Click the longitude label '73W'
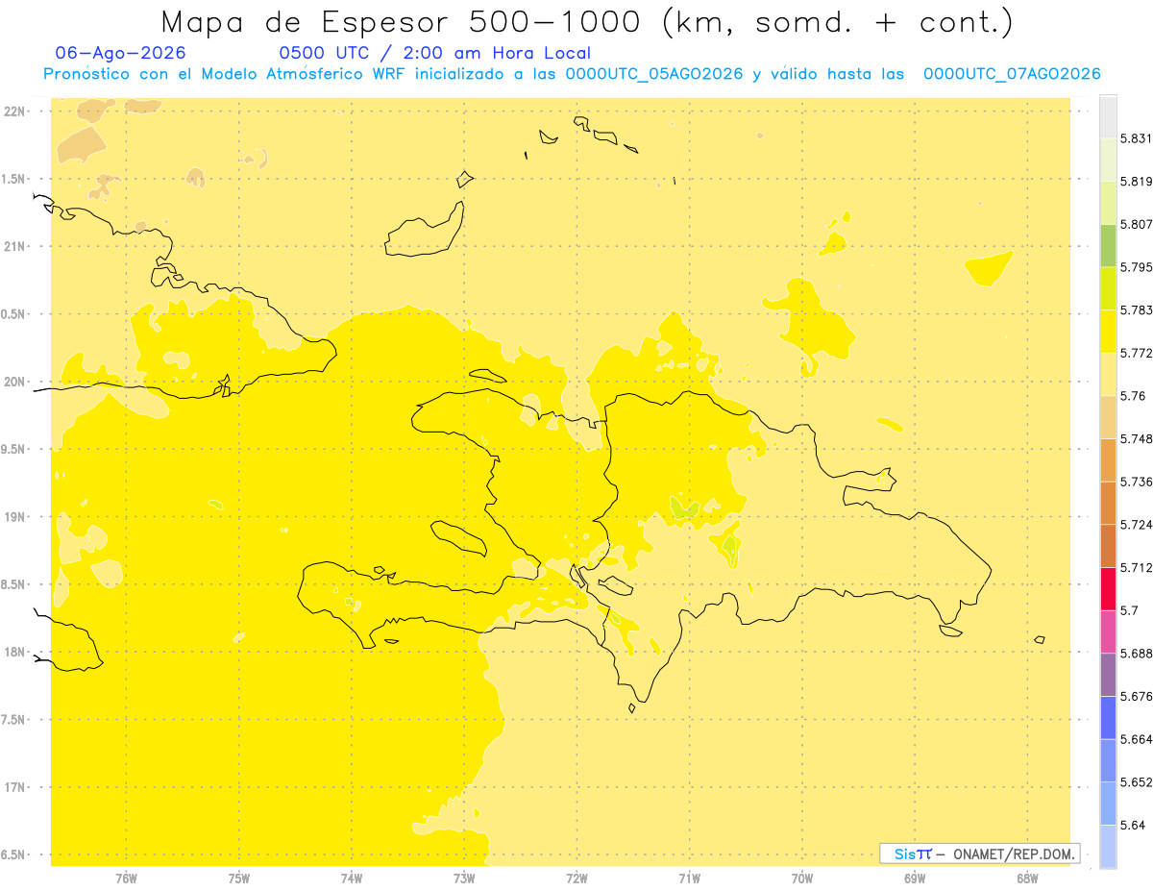Screen dimensions: 1153x891 464,879
